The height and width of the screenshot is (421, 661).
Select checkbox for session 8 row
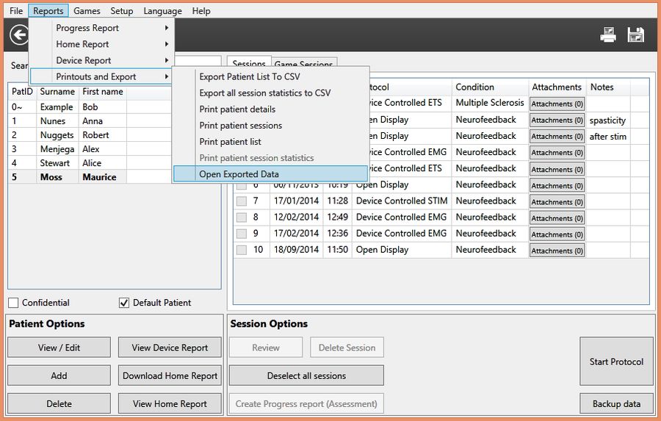coord(241,217)
